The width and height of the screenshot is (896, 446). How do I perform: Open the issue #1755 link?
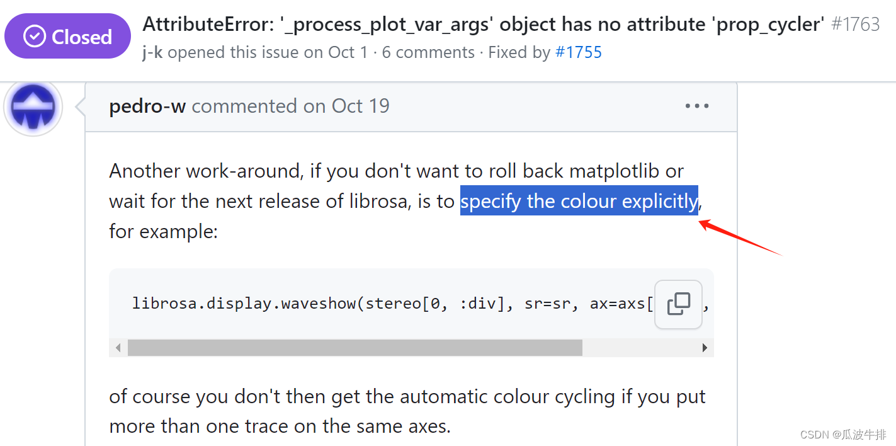coord(579,52)
